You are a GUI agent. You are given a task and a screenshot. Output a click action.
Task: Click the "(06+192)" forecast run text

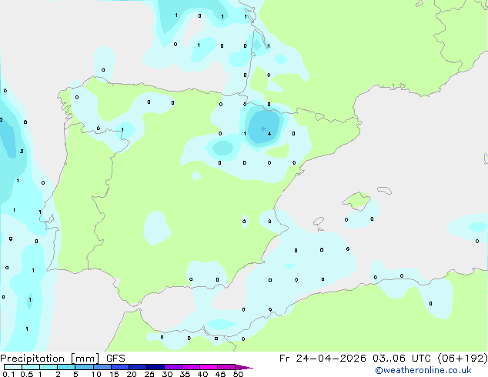[x=463, y=359]
